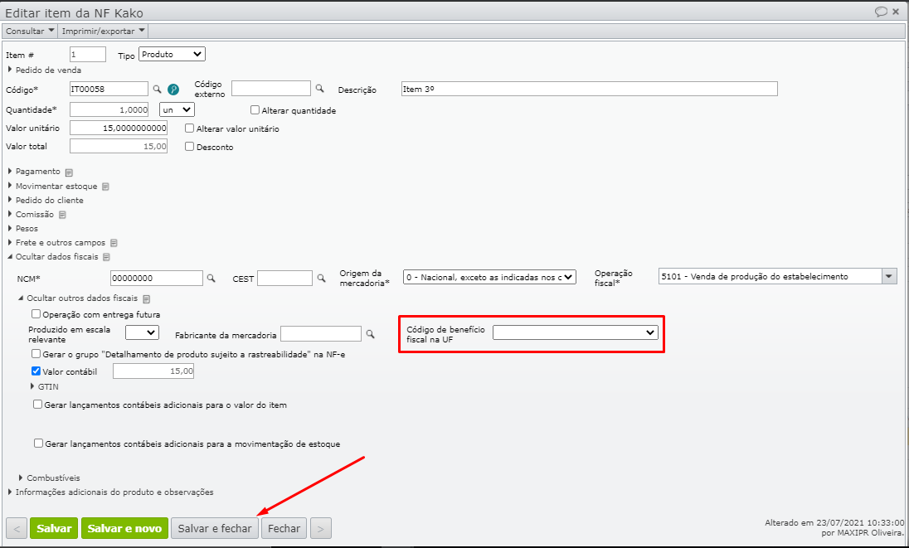Go to previous item with < button

pos(17,528)
